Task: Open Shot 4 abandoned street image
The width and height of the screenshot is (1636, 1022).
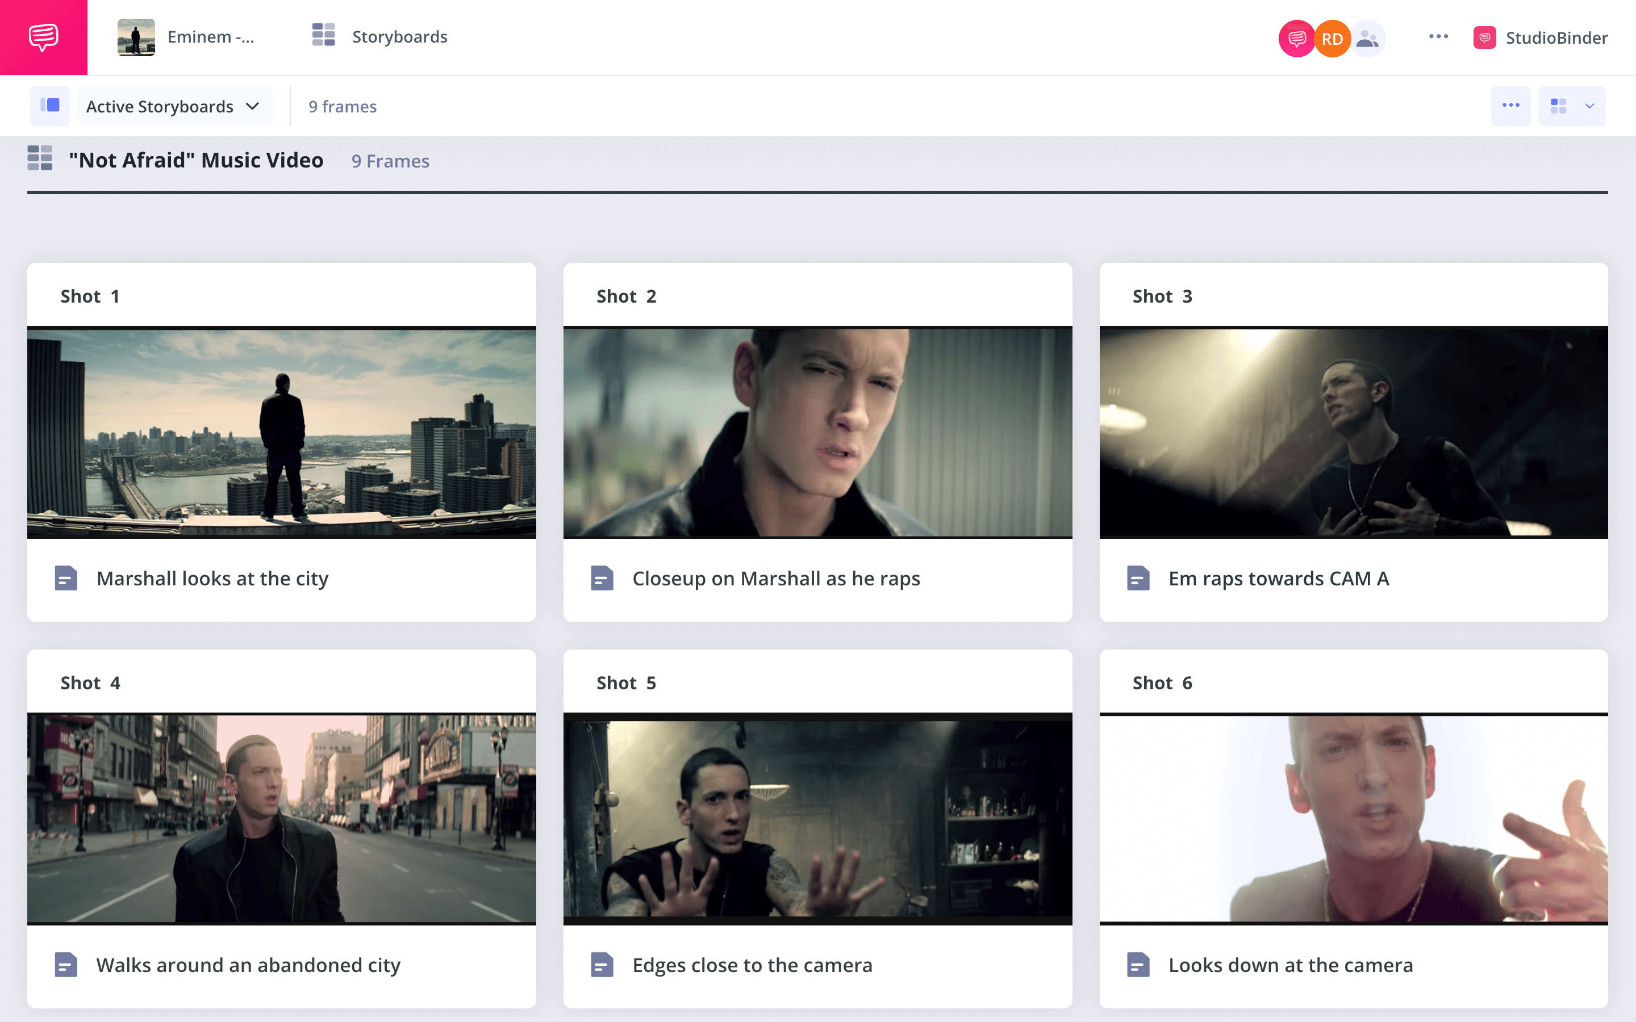Action: (x=281, y=819)
